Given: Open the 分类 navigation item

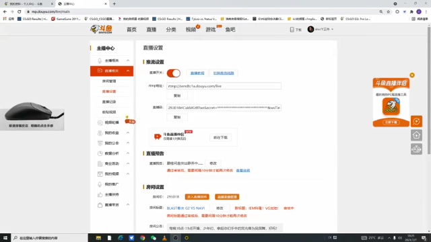Looking at the screenshot, I should pos(171,30).
